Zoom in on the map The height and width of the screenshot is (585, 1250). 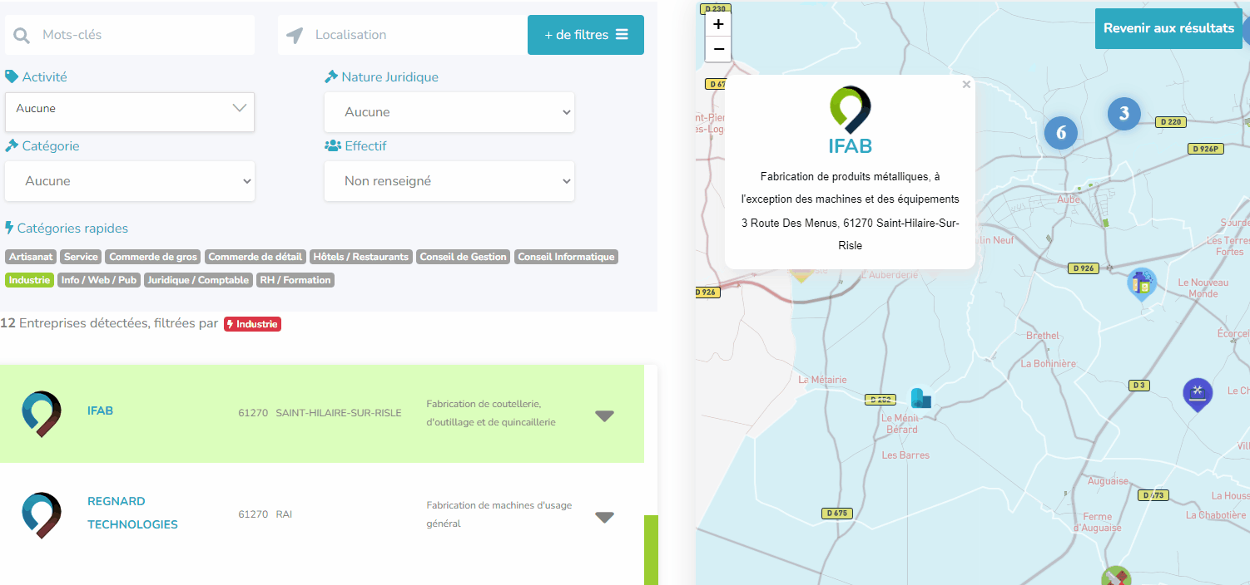click(x=718, y=24)
